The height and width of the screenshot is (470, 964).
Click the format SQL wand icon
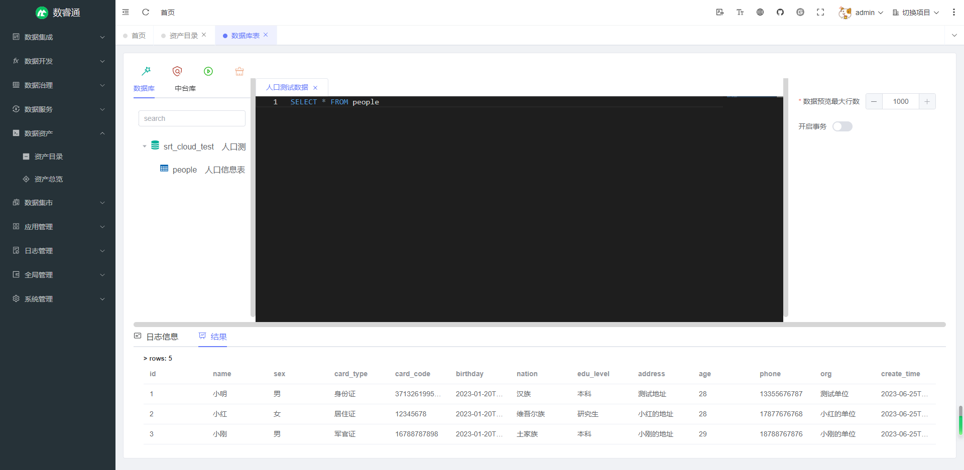click(146, 71)
